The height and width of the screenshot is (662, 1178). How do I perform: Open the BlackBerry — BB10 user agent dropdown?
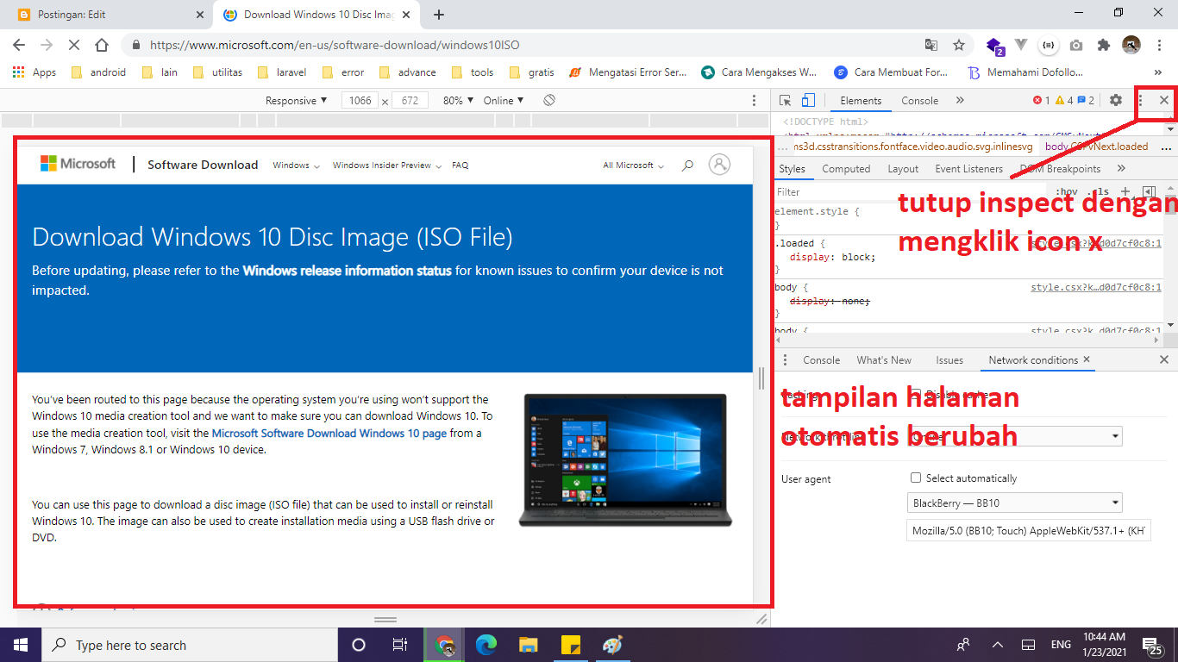point(1014,503)
